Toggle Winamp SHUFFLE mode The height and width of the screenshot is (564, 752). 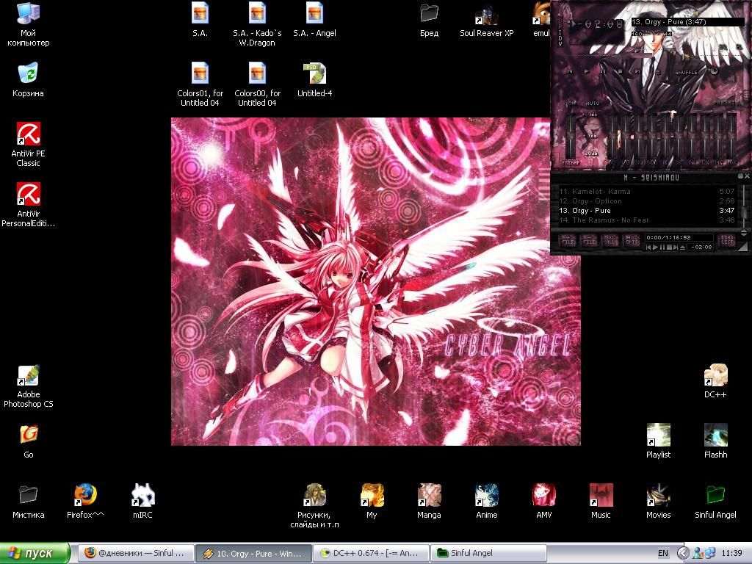(687, 73)
